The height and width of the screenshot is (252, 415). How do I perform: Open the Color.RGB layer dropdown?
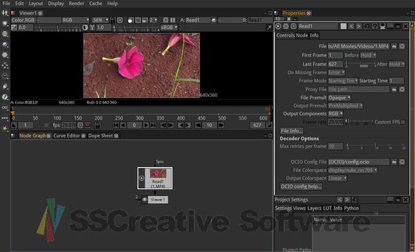click(23, 20)
